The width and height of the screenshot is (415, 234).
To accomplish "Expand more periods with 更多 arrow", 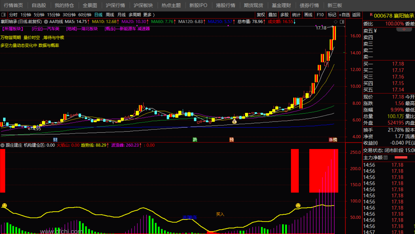I will [x=149, y=15].
